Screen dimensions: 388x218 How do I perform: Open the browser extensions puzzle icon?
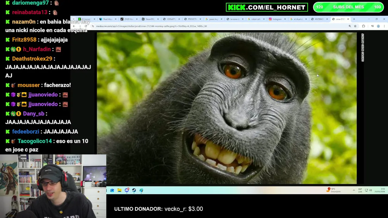363,26
